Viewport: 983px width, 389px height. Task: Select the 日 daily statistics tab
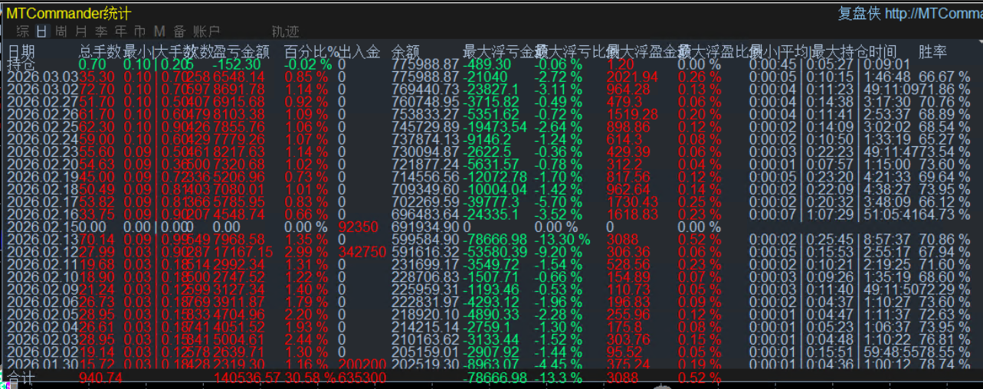[x=41, y=31]
